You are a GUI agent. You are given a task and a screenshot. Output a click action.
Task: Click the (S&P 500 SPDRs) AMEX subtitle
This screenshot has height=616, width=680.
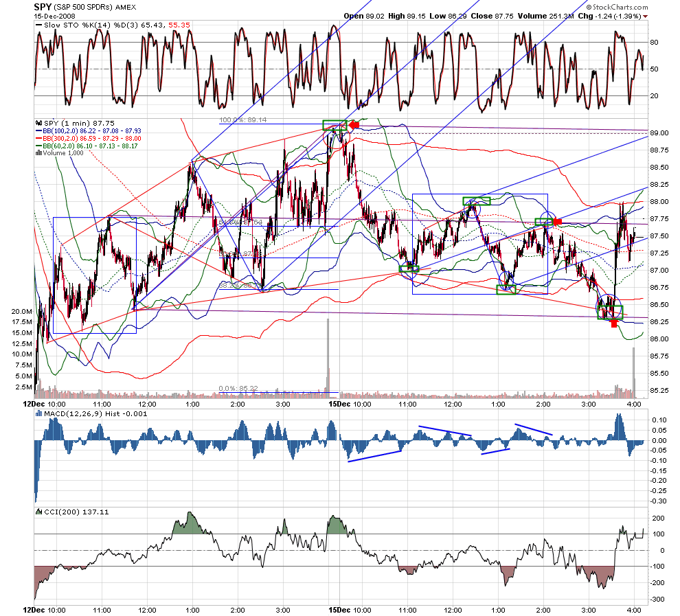click(95, 8)
